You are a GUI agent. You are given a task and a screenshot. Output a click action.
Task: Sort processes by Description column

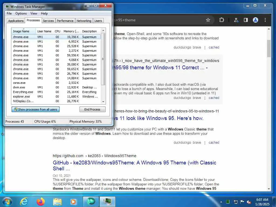pos(91,31)
